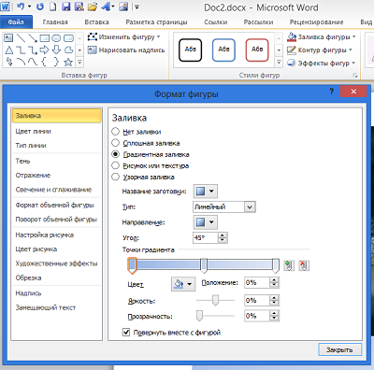Screen dimensions: 374x370
Task: Open the 'Направление' direction dropdown
Action: tap(206, 222)
